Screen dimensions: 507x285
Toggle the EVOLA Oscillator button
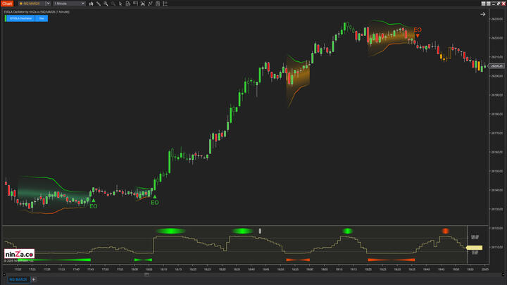[x=20, y=18]
